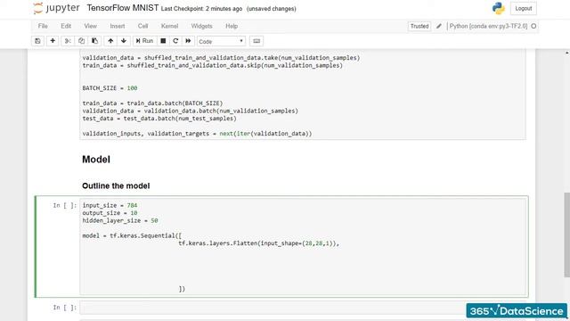
Task: Open the Help menu
Action: point(232,26)
